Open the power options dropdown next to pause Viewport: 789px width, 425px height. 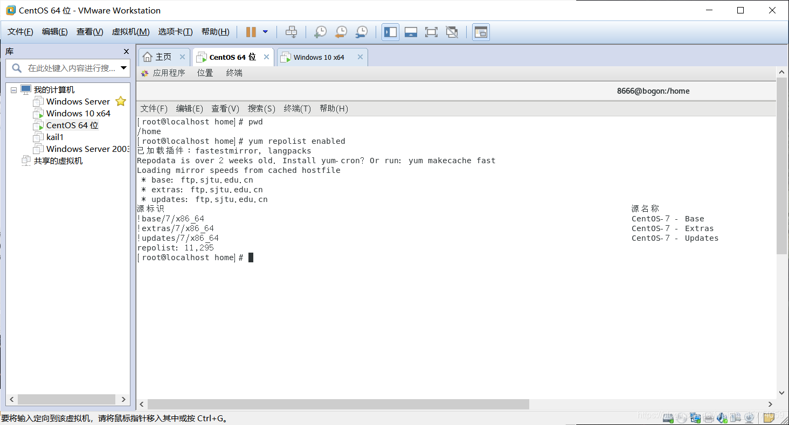pyautogui.click(x=265, y=32)
